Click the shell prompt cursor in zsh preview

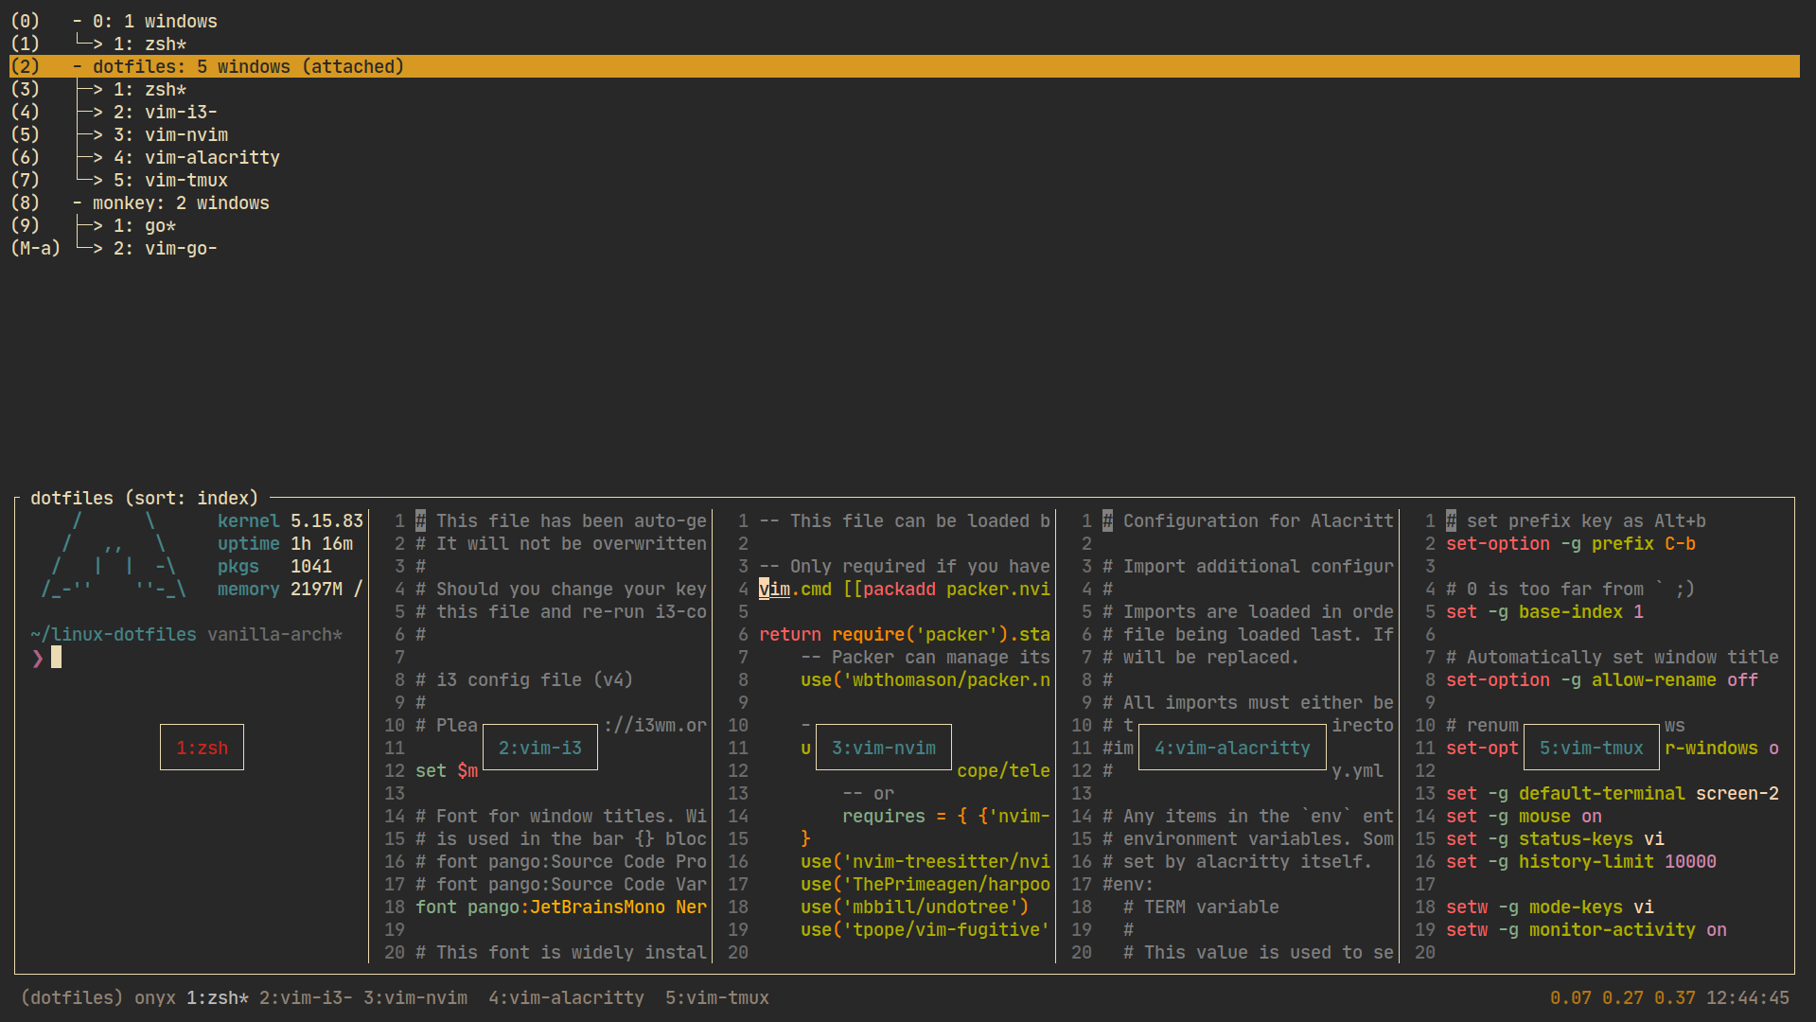[x=56, y=657]
